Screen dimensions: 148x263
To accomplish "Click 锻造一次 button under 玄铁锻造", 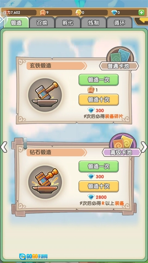I will (x=99, y=80).
